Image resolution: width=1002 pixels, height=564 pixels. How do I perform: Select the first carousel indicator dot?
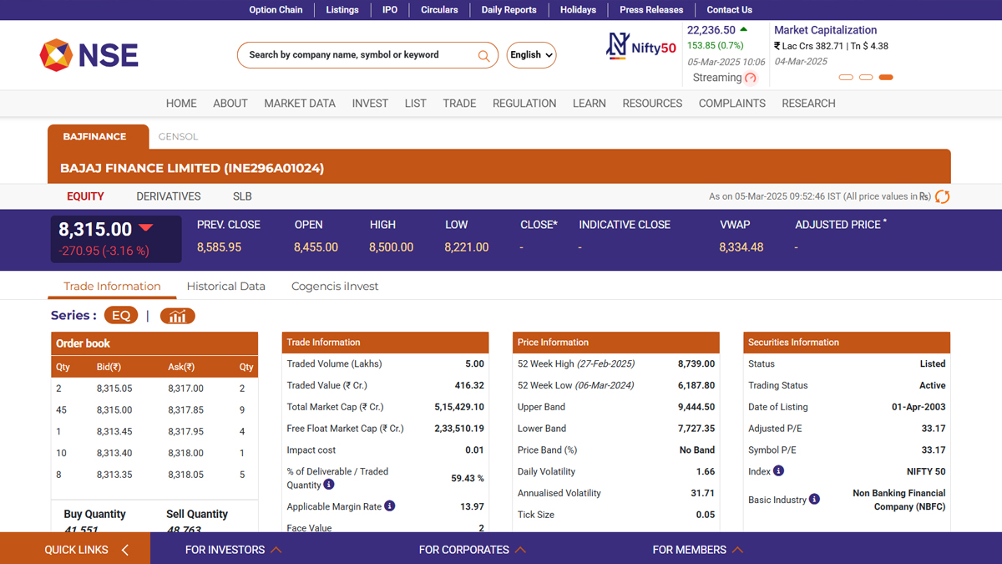[846, 78]
